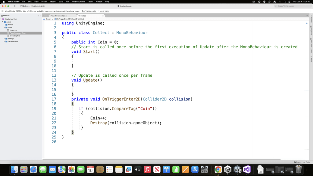This screenshot has width=313, height=176.
Task: Open the Properties side panel
Action: [311, 31]
